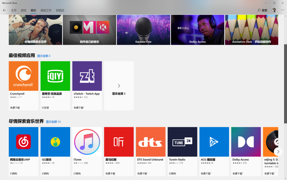Open the 显示全部 15 link for music apps
The image size is (287, 180).
(x=53, y=122)
